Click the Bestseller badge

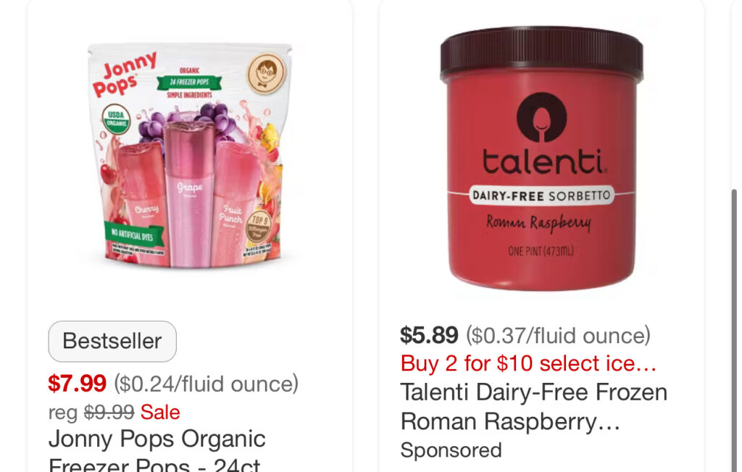click(x=112, y=341)
